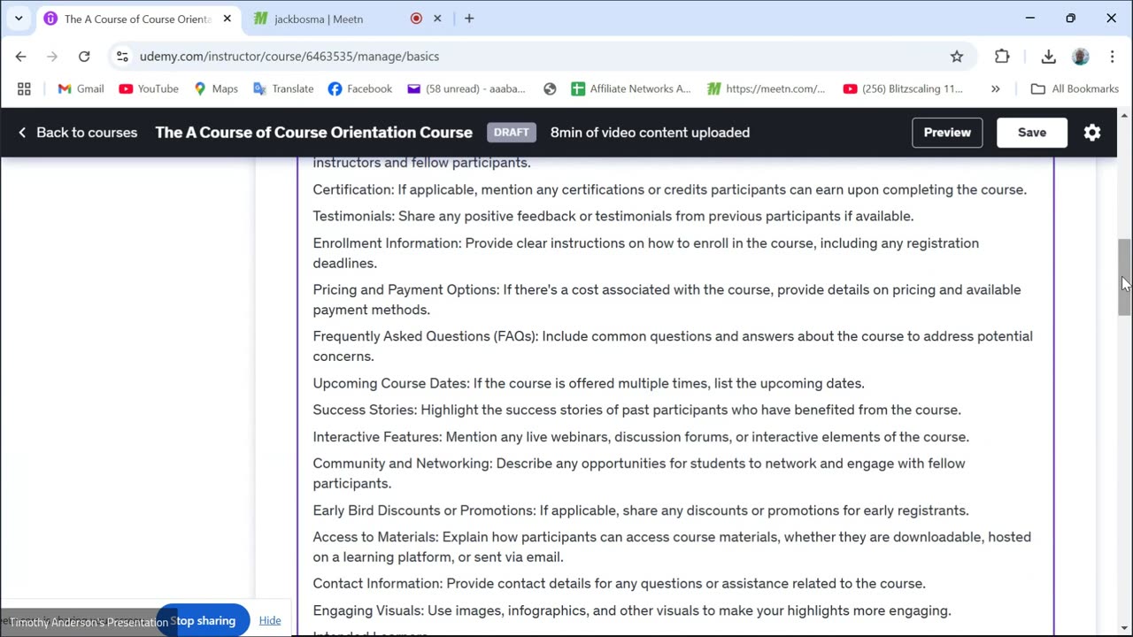This screenshot has height=637, width=1133.
Task: Reload the current page
Action: (84, 56)
